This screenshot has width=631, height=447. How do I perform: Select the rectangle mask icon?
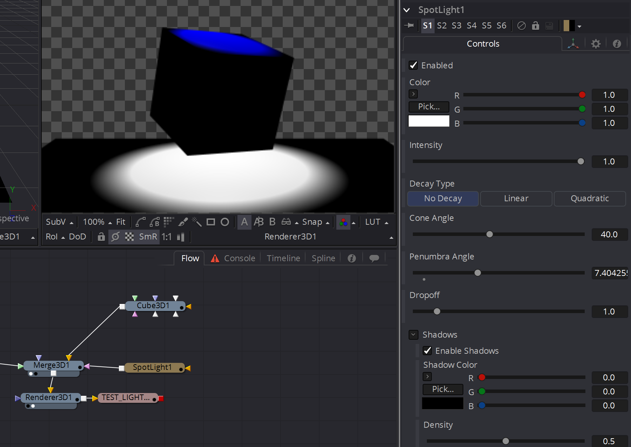[211, 222]
